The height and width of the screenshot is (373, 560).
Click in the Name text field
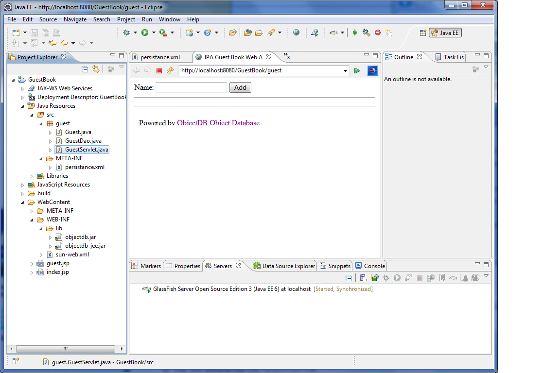(x=192, y=87)
